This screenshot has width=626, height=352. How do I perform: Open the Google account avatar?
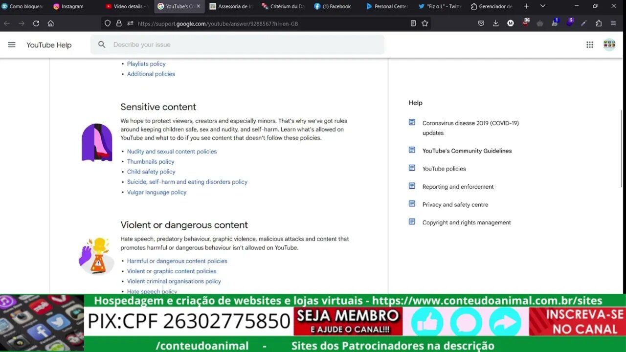coord(609,44)
